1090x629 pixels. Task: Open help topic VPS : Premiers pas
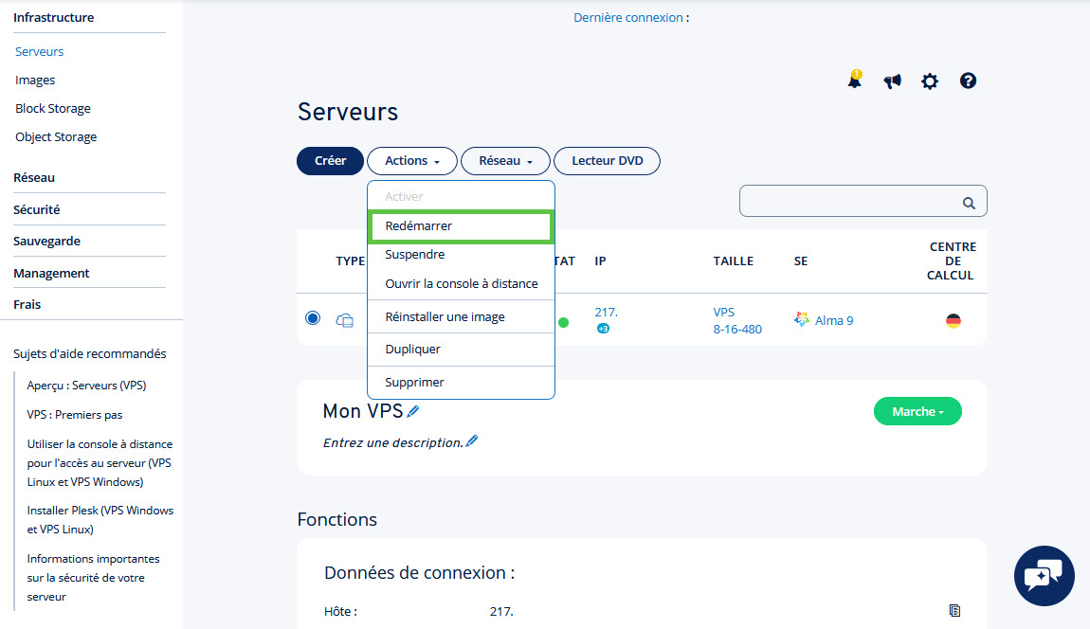tap(74, 415)
